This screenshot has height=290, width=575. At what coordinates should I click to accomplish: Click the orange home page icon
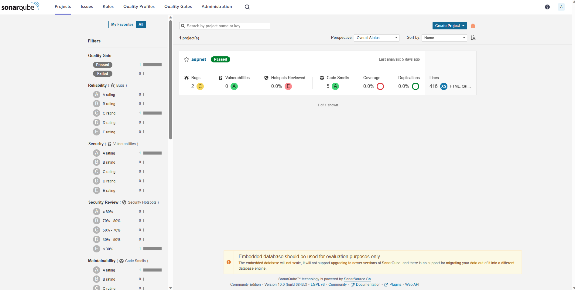(473, 26)
